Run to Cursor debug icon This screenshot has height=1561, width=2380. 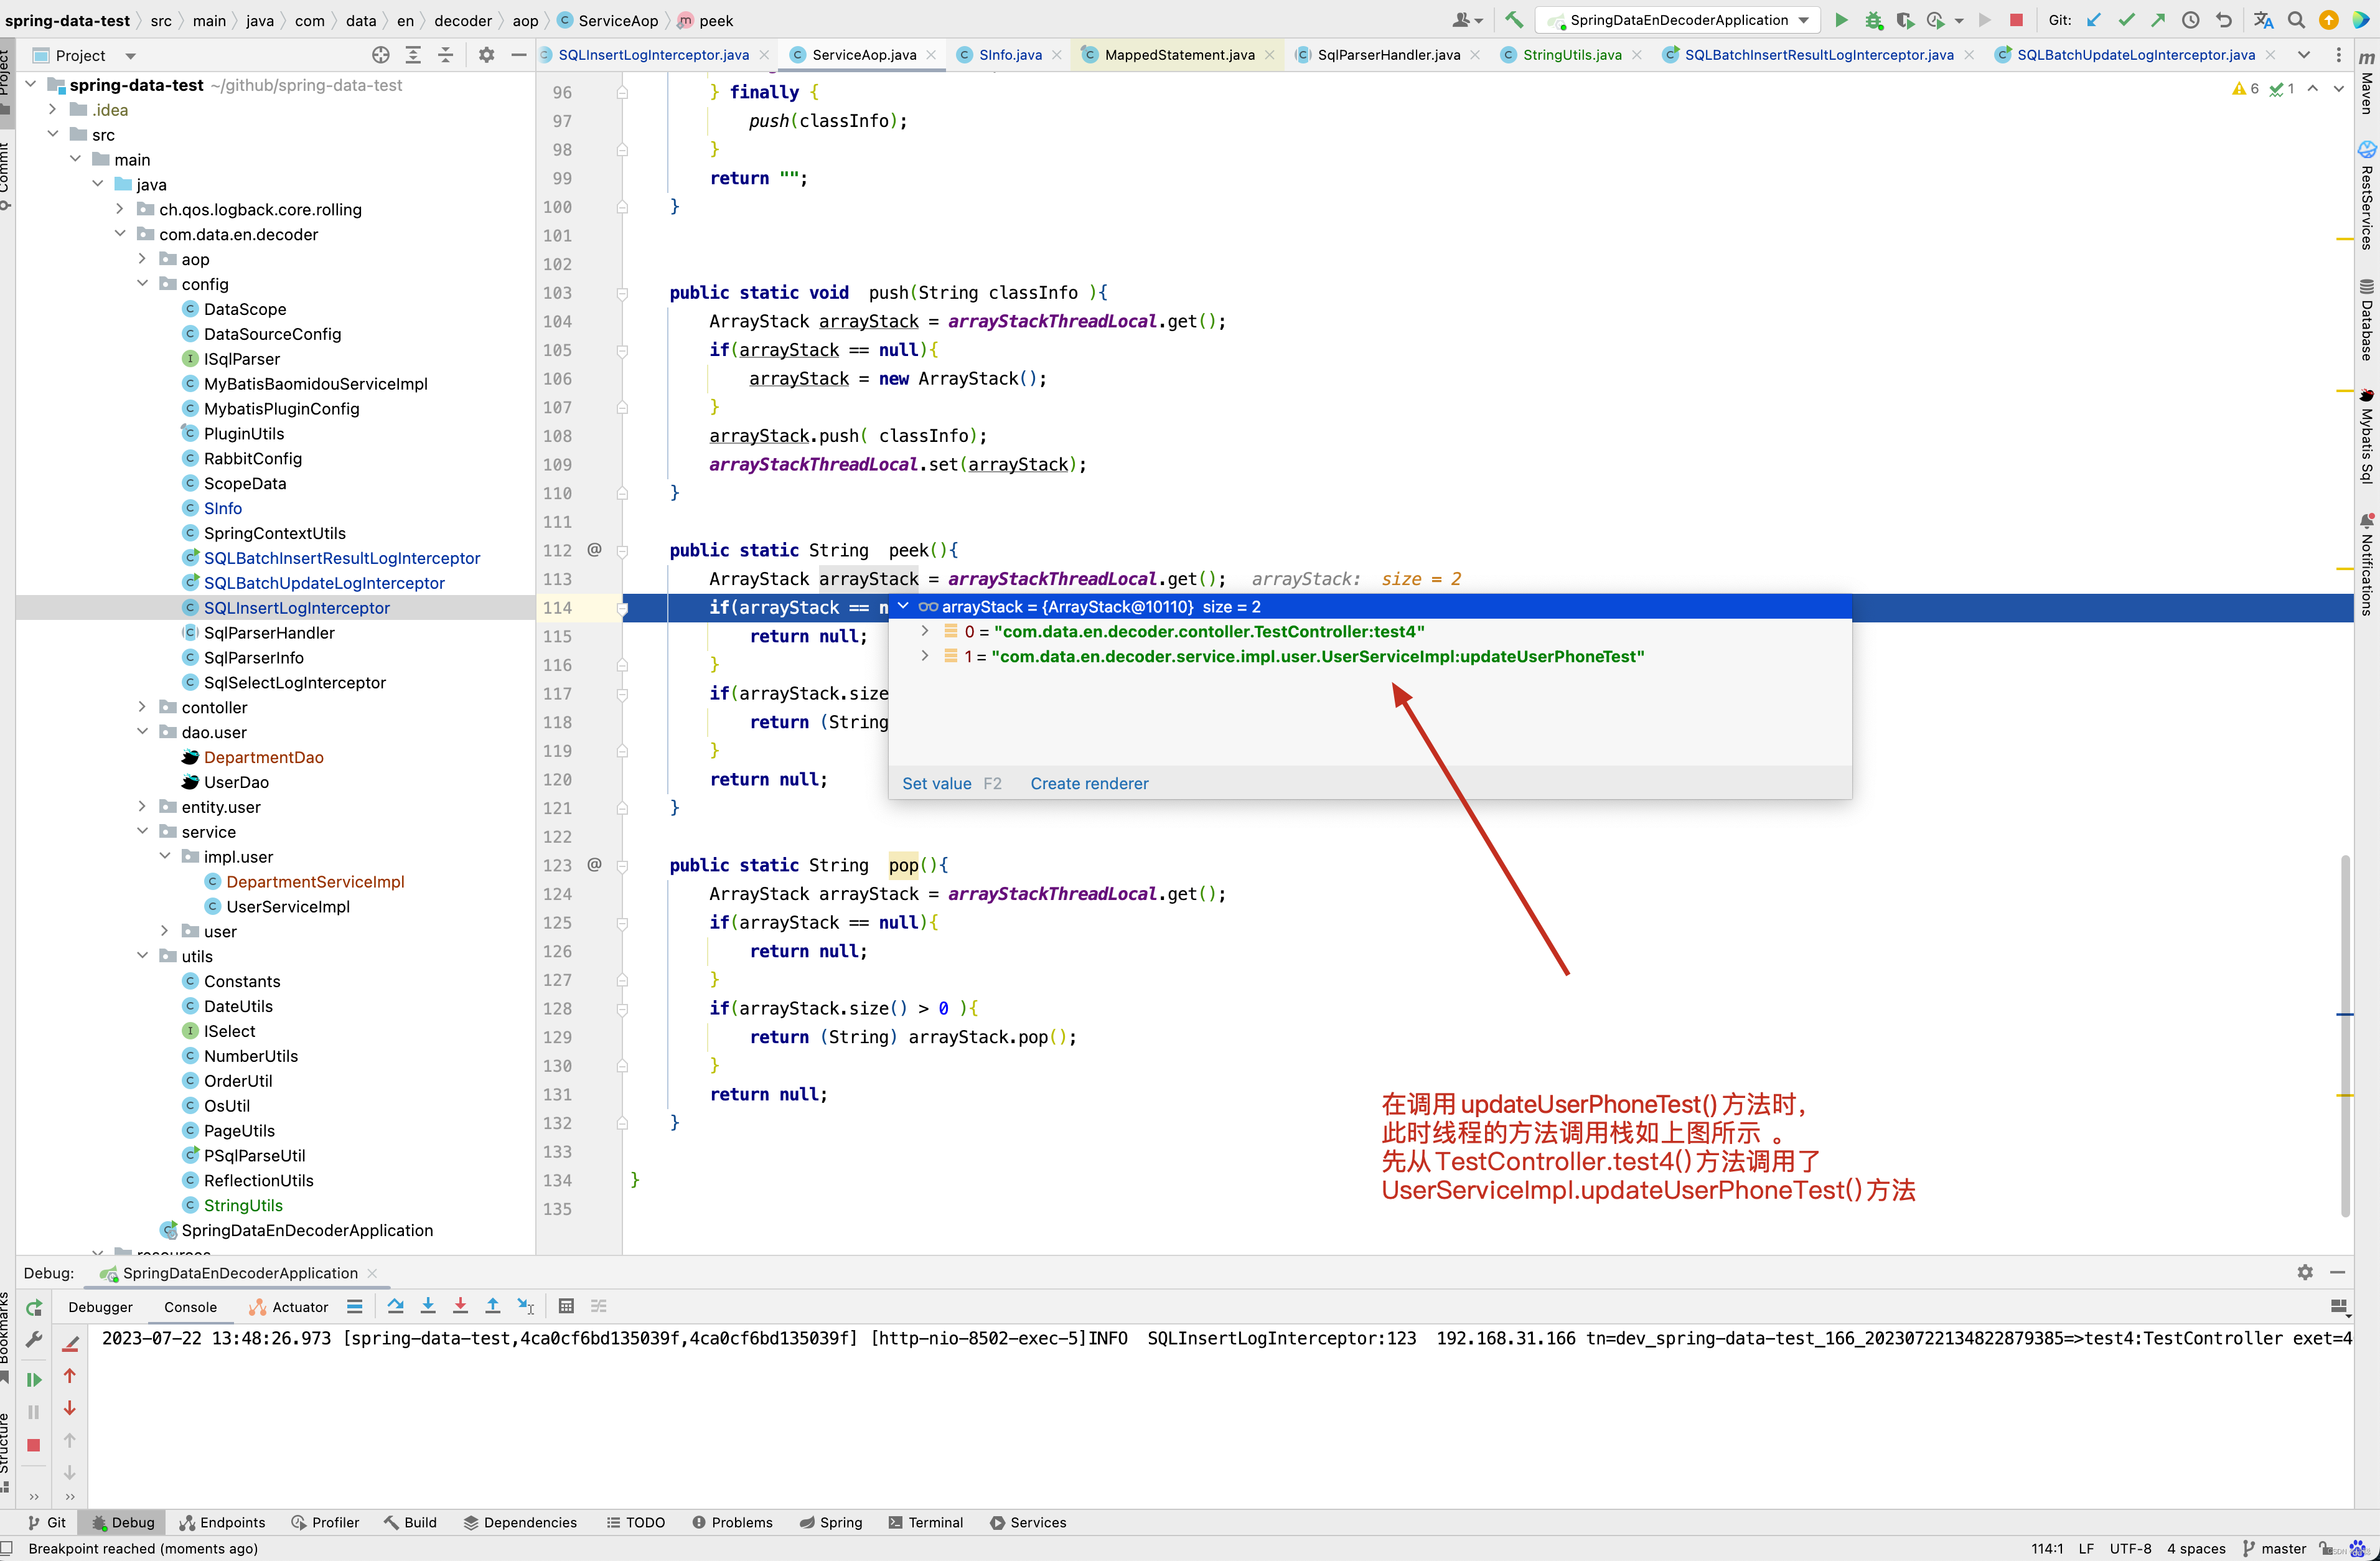[x=526, y=1306]
